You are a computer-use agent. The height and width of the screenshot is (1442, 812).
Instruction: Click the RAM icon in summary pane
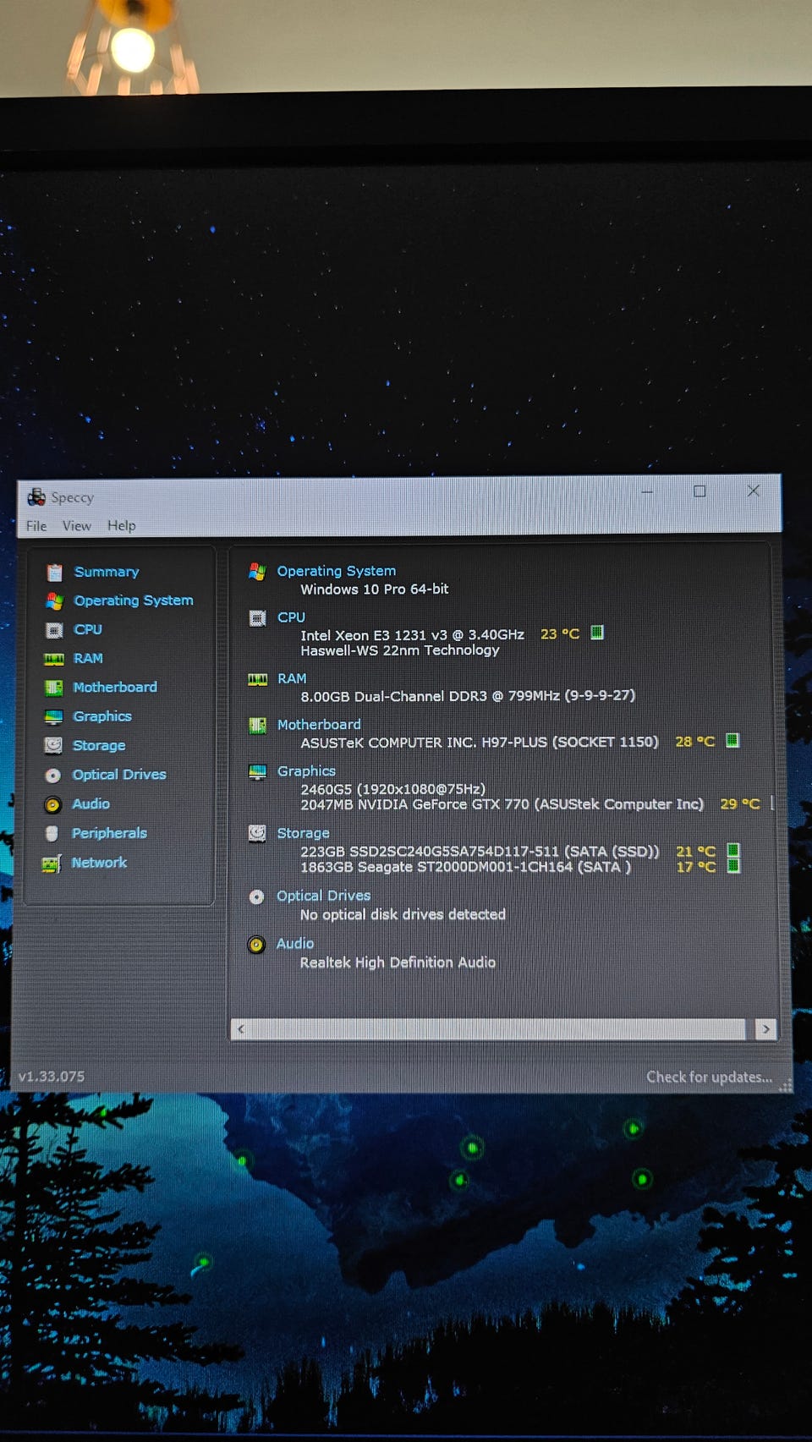[x=257, y=679]
